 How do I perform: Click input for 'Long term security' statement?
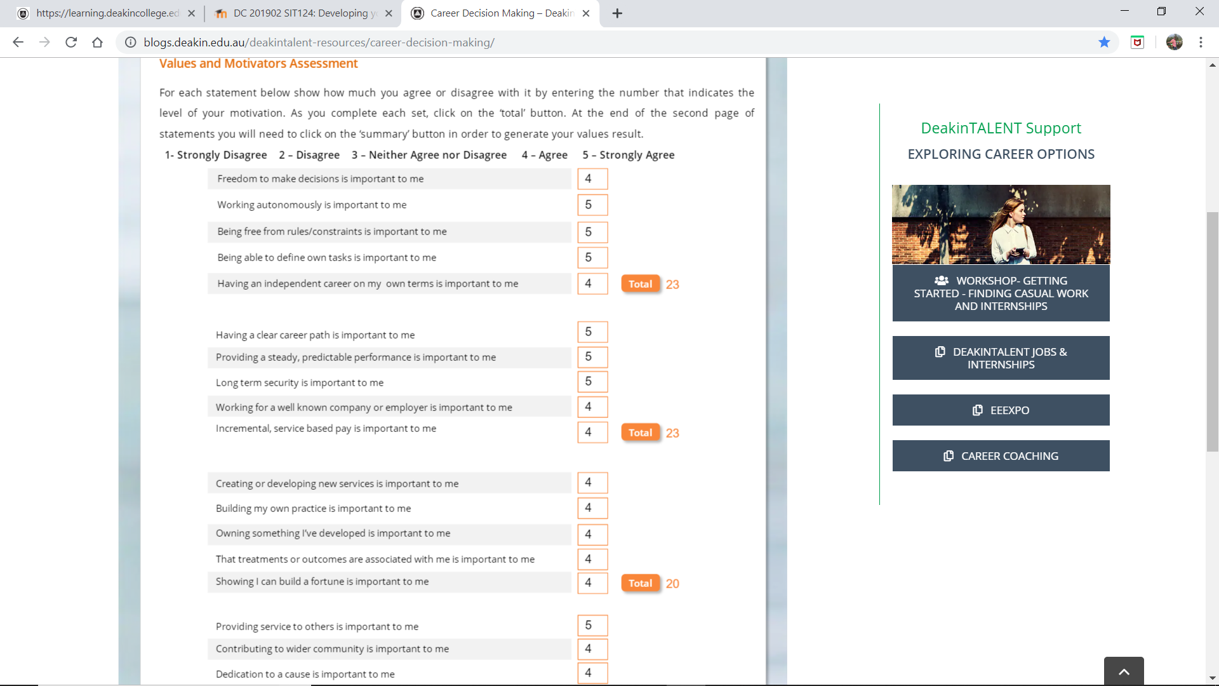[x=592, y=382]
